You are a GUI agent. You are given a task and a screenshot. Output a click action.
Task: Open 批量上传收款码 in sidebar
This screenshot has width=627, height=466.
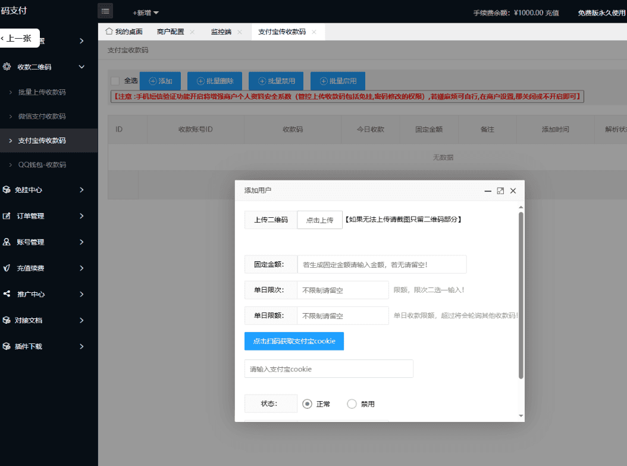42,92
